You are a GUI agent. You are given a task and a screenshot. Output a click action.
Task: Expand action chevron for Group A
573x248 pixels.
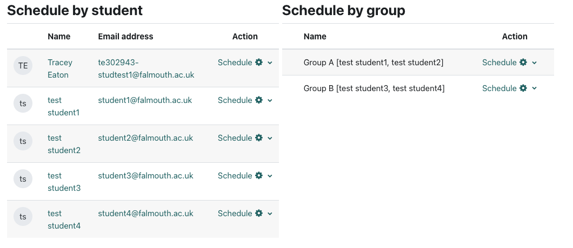(x=534, y=63)
